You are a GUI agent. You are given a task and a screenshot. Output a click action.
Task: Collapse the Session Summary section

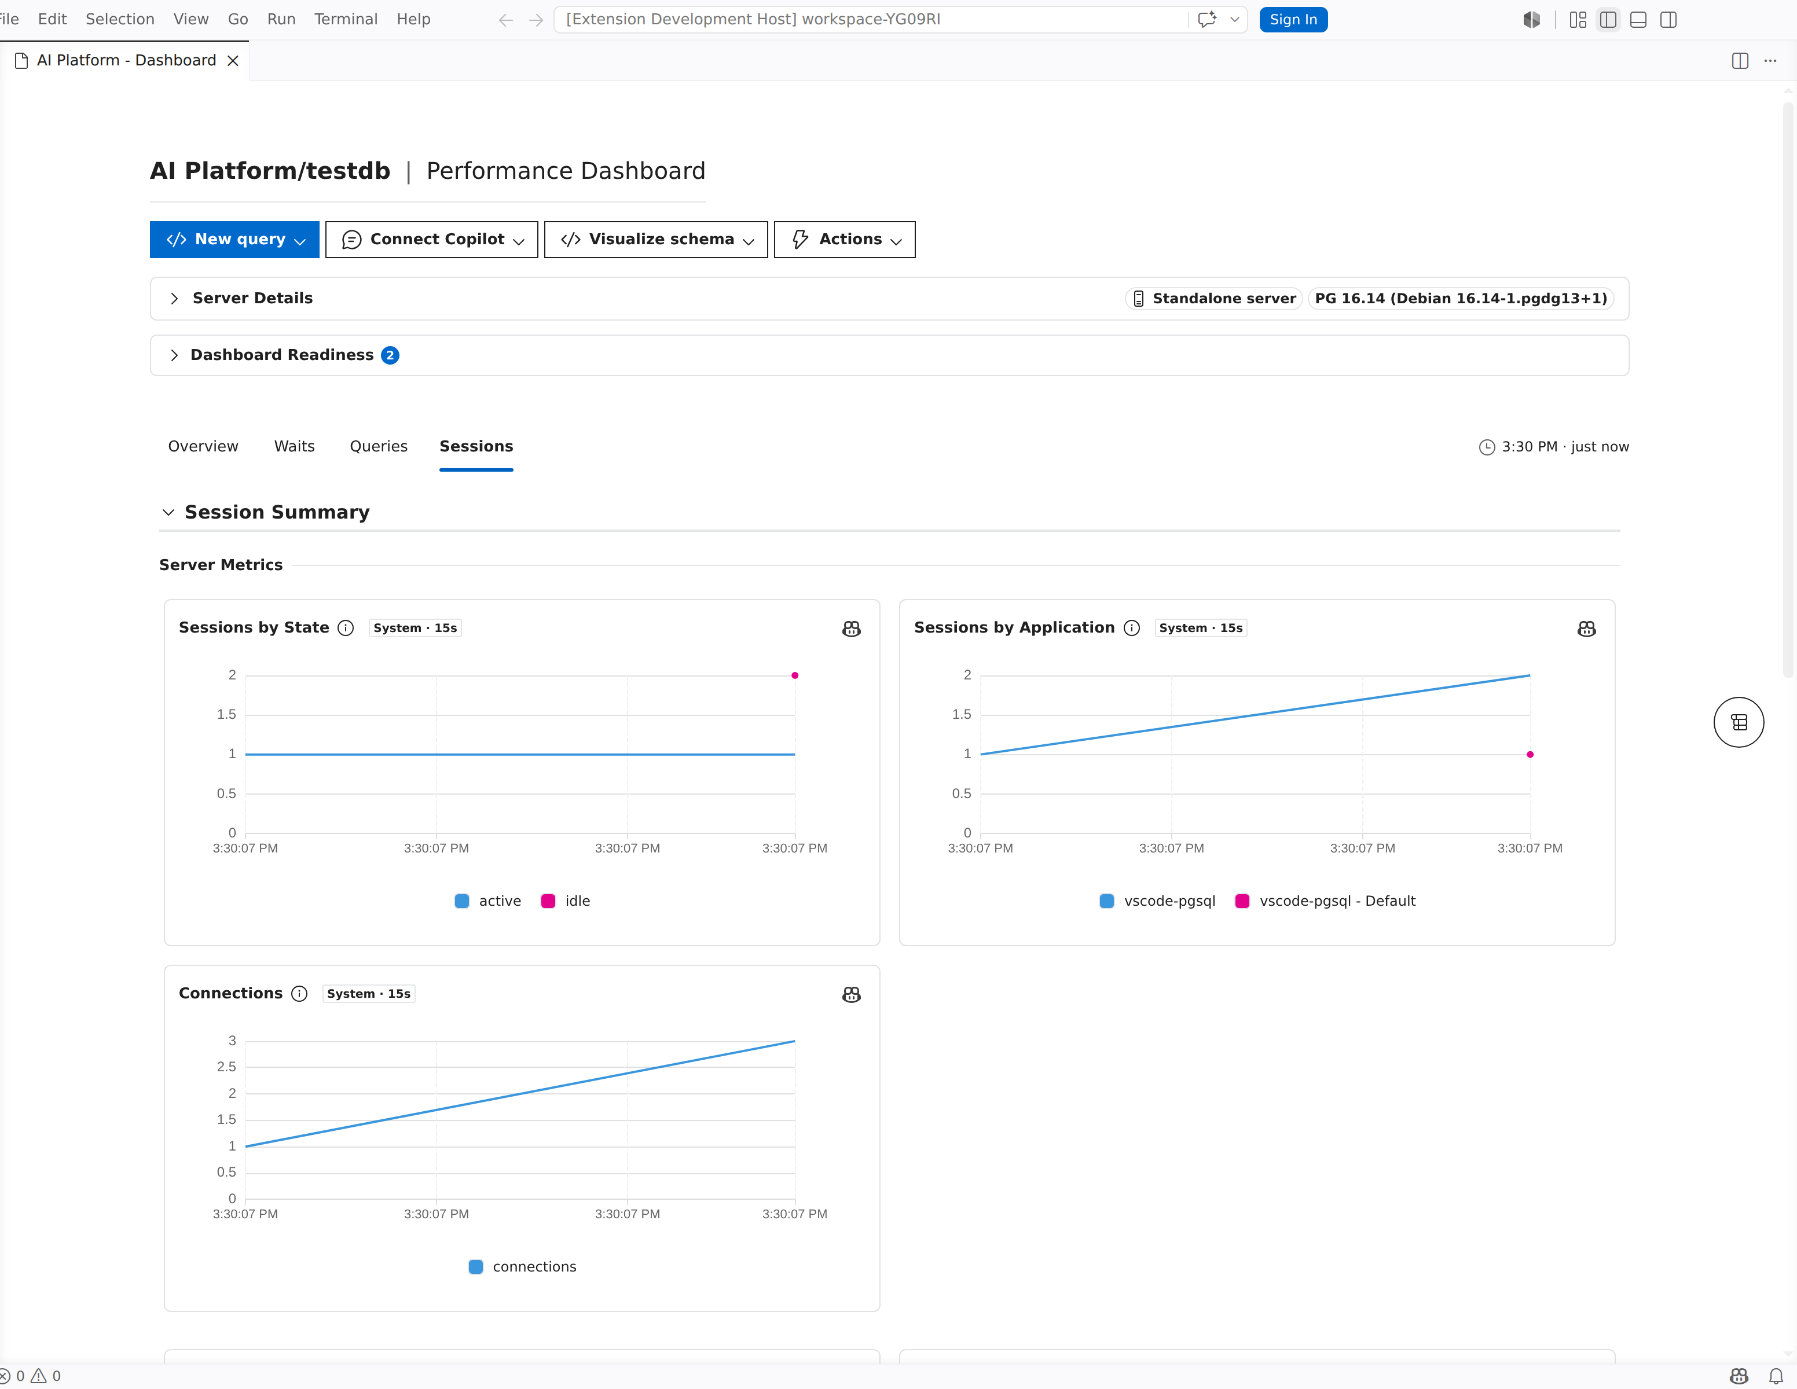(168, 512)
